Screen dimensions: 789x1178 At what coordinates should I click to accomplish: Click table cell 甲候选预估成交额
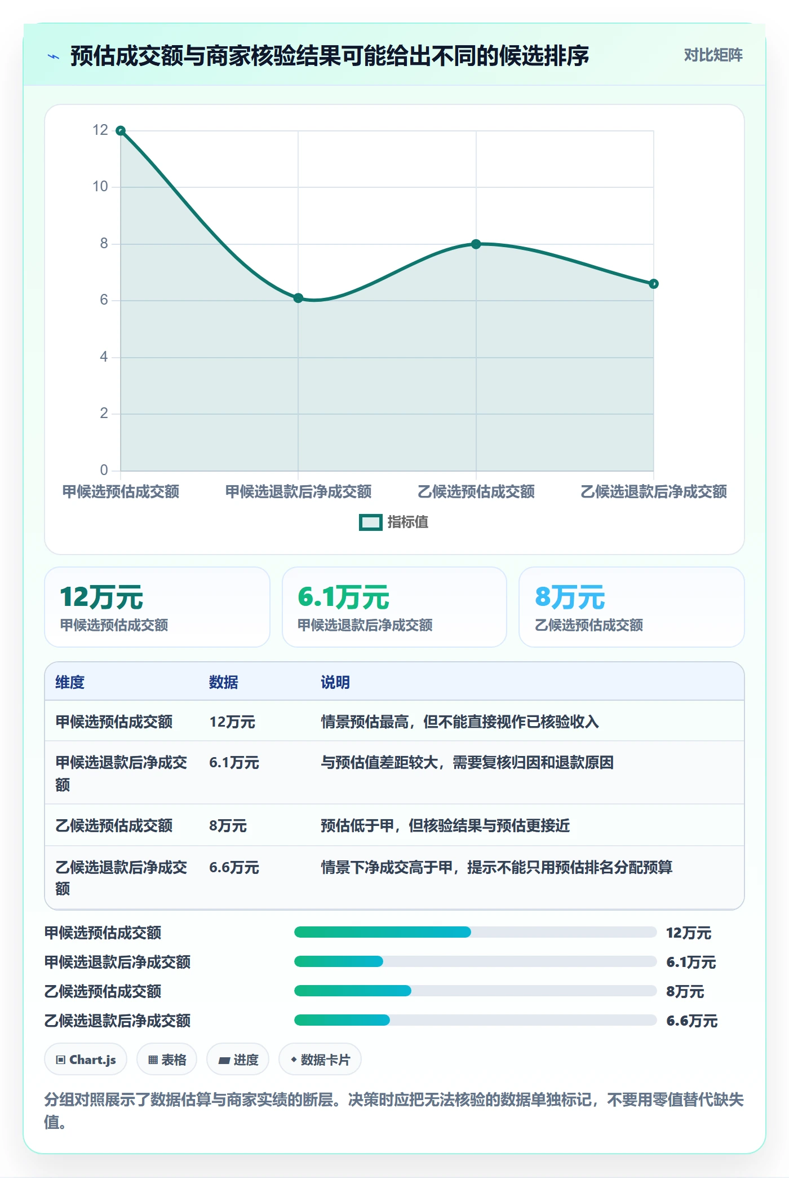[114, 722]
